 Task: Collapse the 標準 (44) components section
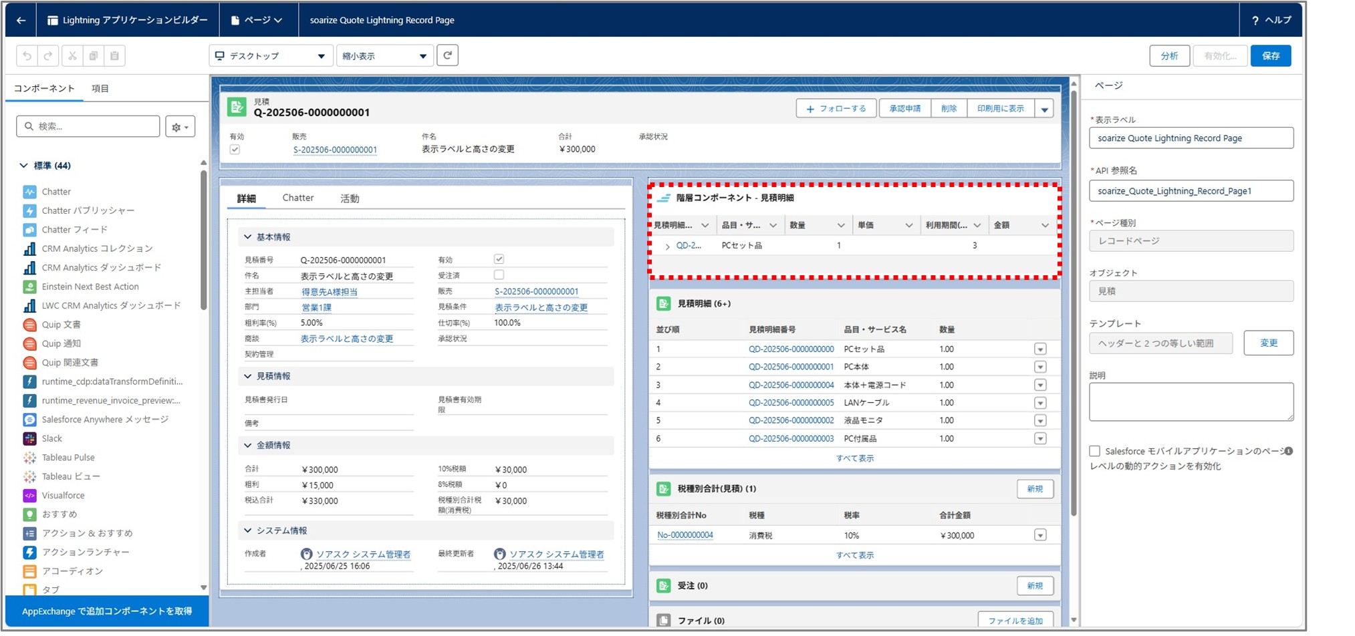[24, 166]
